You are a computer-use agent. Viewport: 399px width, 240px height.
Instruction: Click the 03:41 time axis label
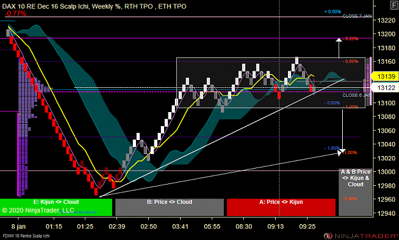(180, 226)
